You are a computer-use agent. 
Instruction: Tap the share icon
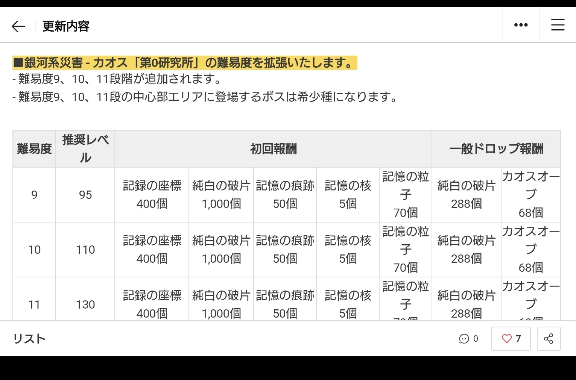549,339
